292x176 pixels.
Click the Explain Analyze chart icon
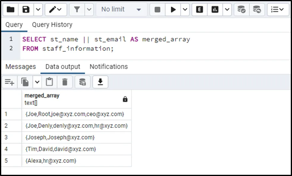point(215,10)
